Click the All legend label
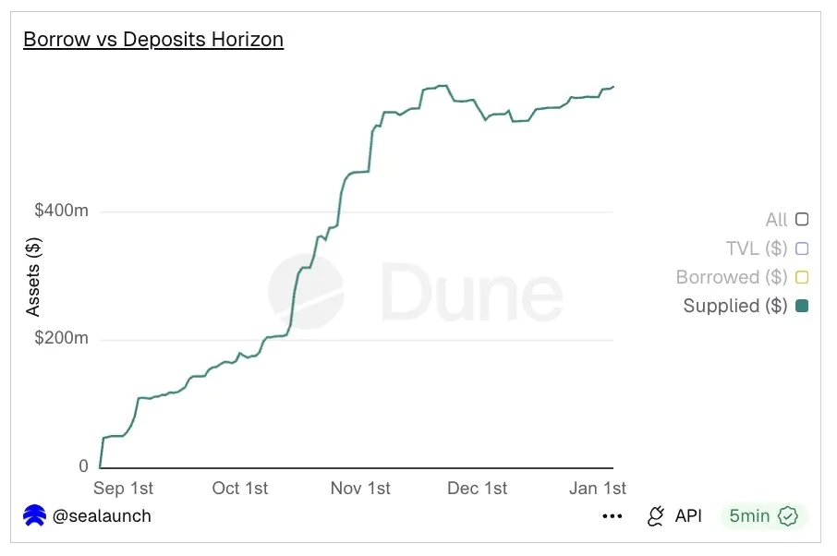 tap(776, 220)
